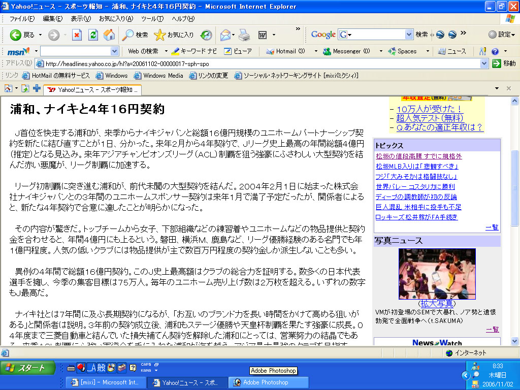The image size is (520, 390).
Task: Open the ビューア toolbar button
Action: [238, 51]
